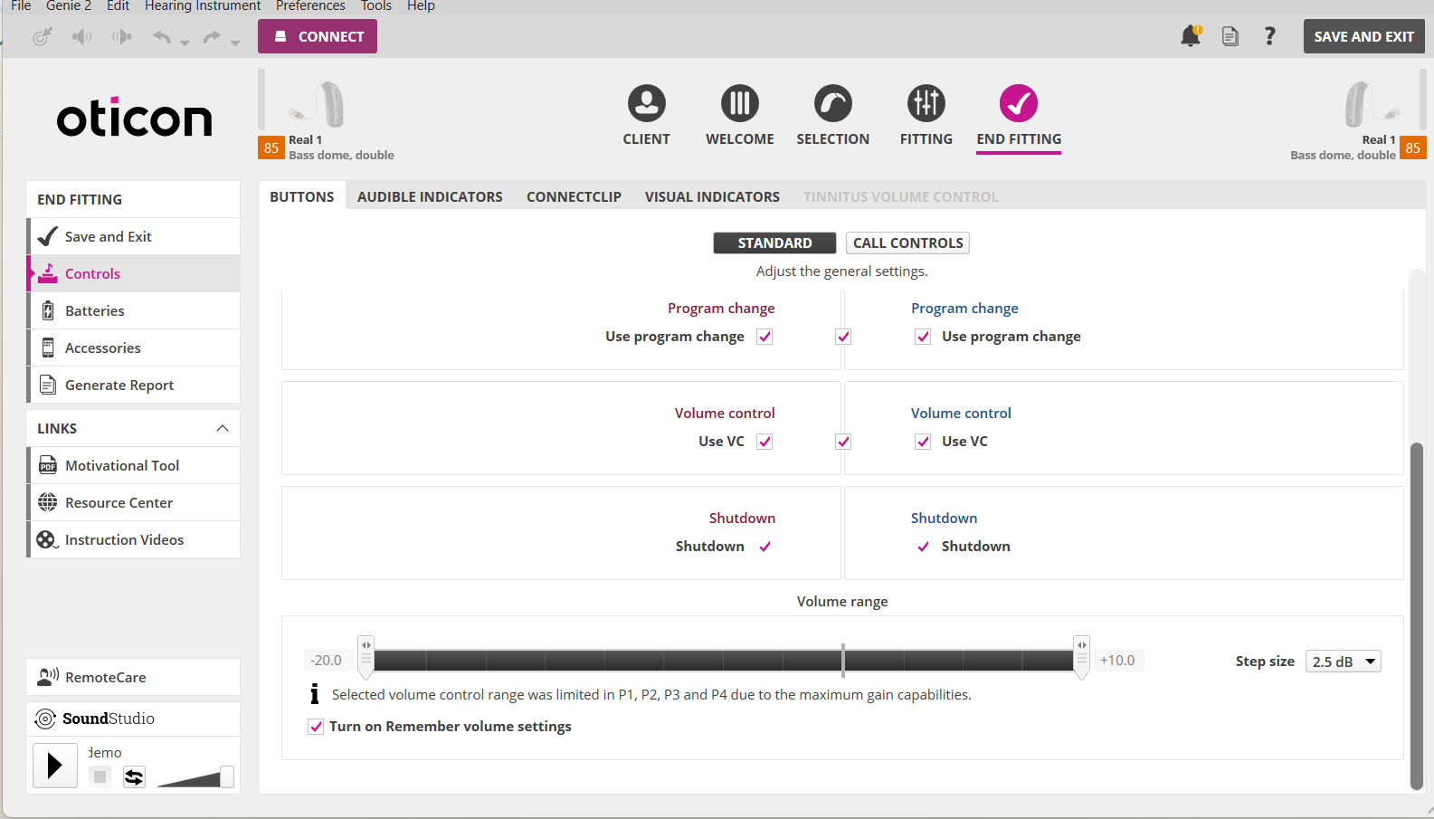
Task: Click the right orange 85 badge
Action: [x=1413, y=148]
